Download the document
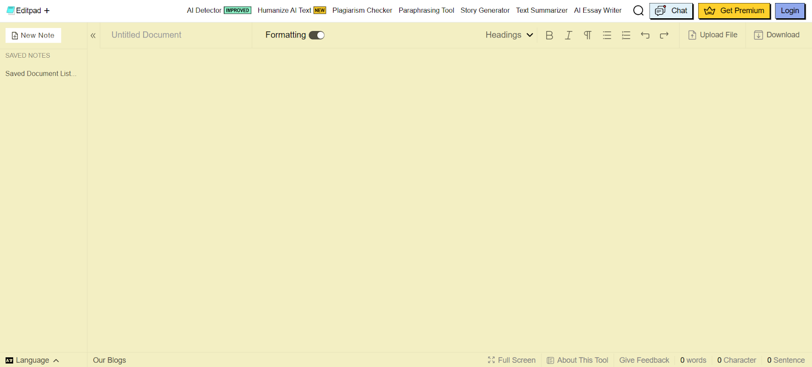Image resolution: width=812 pixels, height=367 pixels. click(776, 35)
